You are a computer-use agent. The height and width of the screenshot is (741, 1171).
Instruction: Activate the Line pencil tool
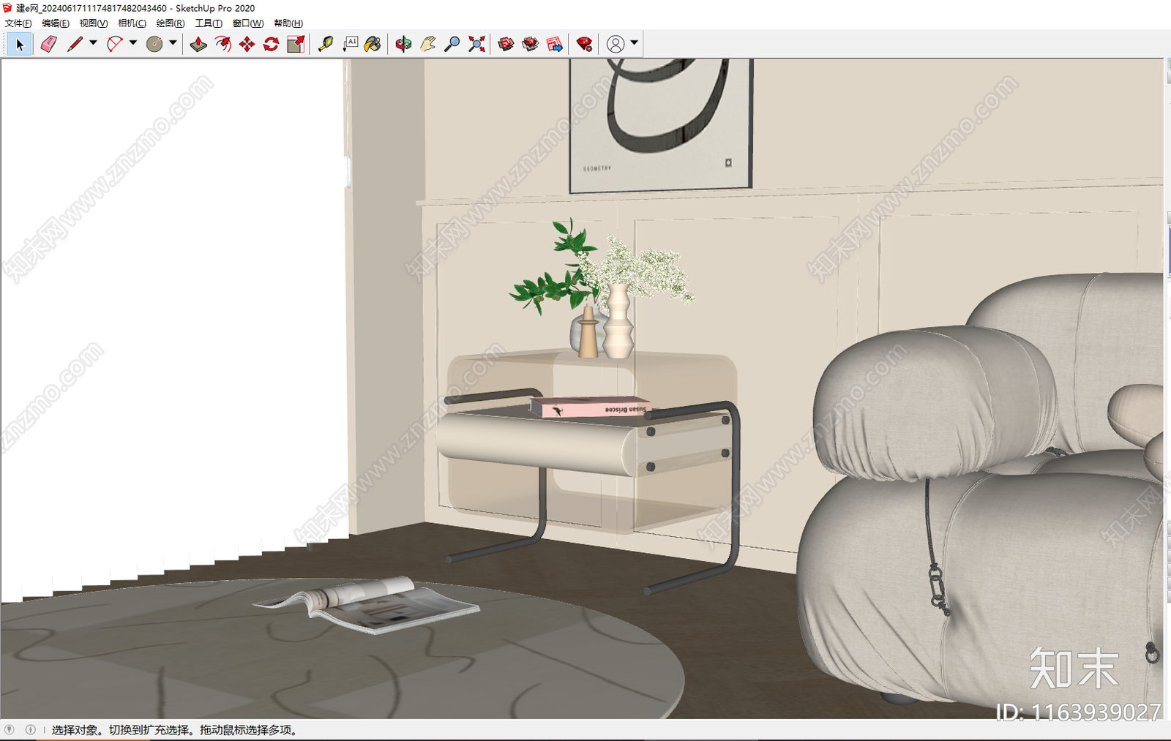click(x=75, y=45)
